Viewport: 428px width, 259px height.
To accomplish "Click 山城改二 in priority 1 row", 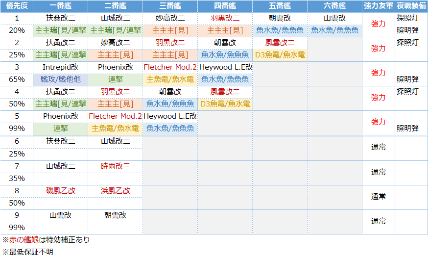I will click(x=116, y=18).
